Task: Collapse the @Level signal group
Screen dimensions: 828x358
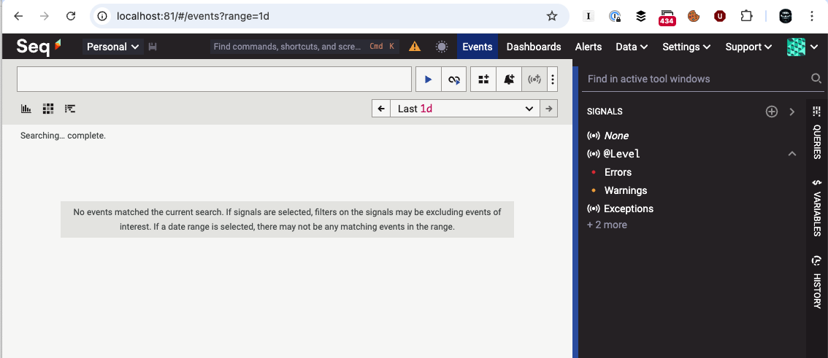Action: [x=791, y=154]
